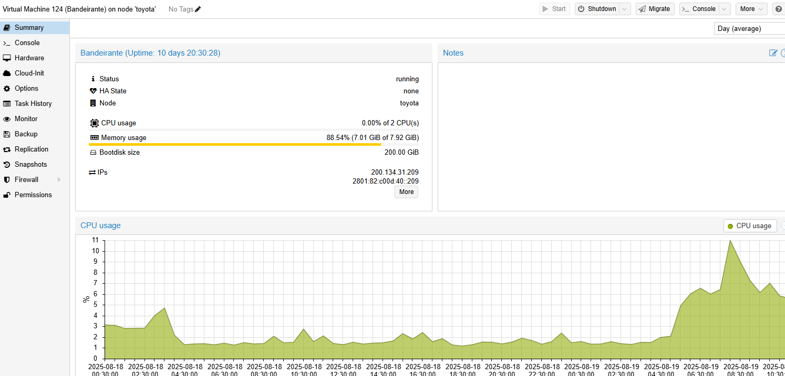Click the Cloud-Init cloud icon

point(7,73)
